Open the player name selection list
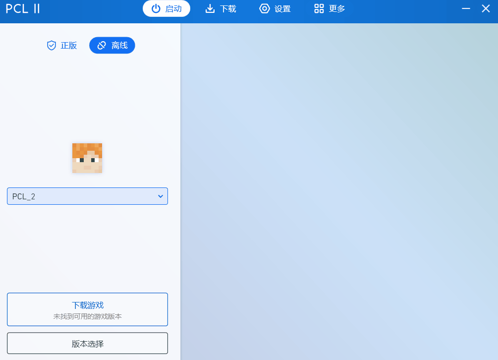Image resolution: width=498 pixels, height=360 pixels. click(x=87, y=196)
